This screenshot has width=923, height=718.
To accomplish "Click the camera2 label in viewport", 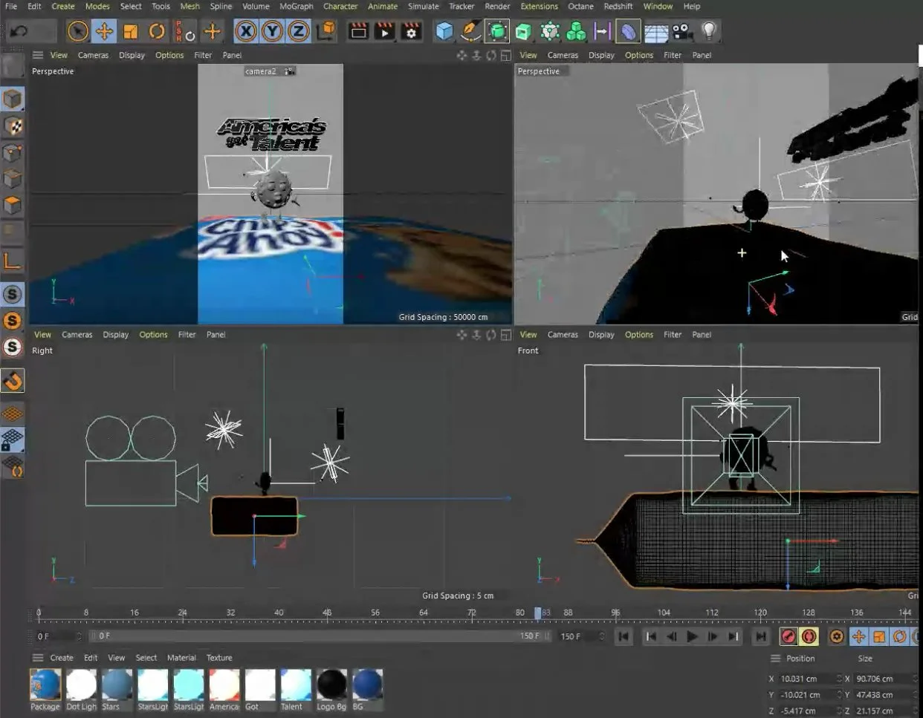I will click(x=261, y=71).
